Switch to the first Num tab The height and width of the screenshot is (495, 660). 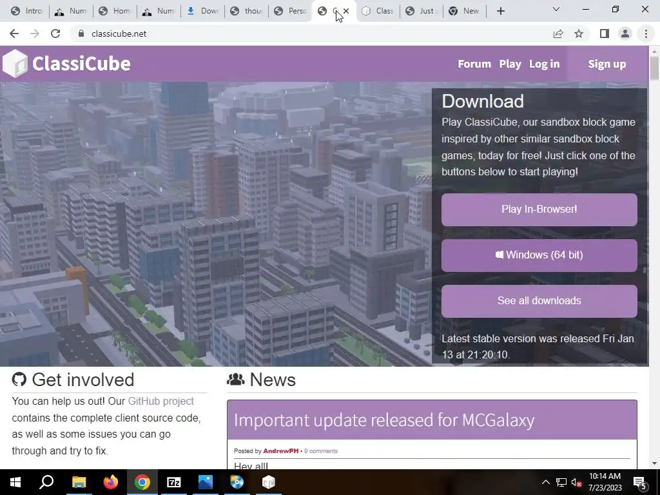click(x=71, y=11)
